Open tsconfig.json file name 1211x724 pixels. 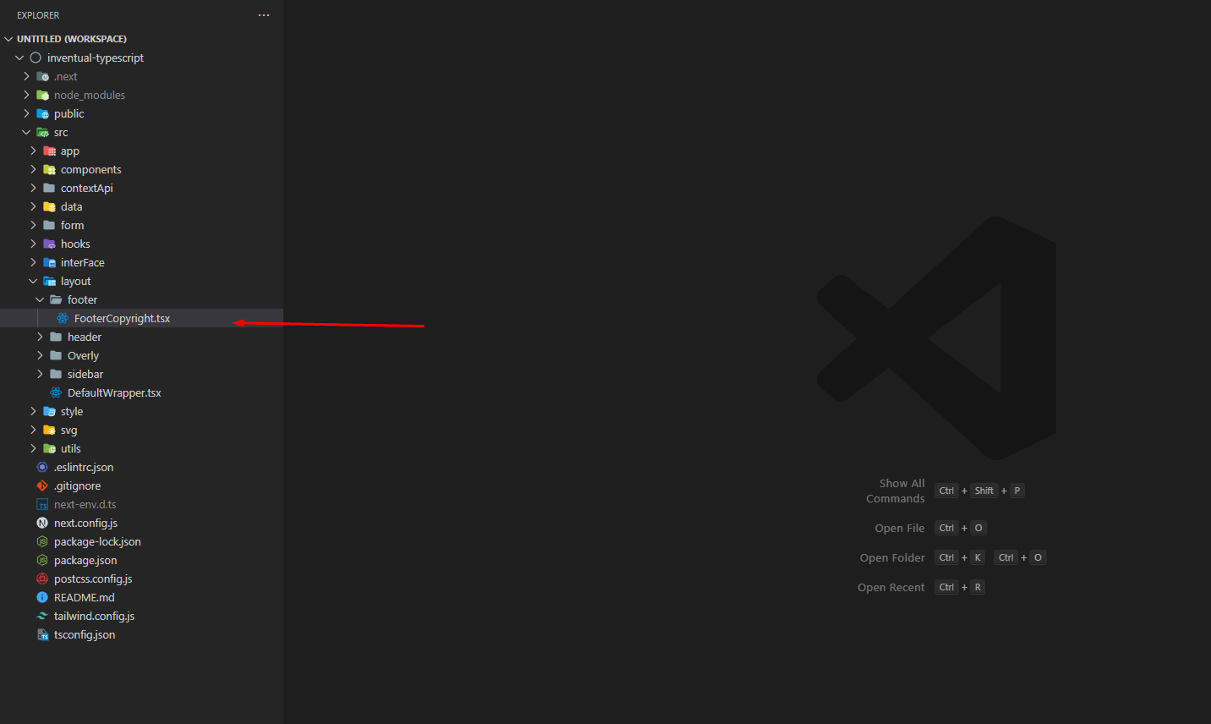[x=85, y=634]
